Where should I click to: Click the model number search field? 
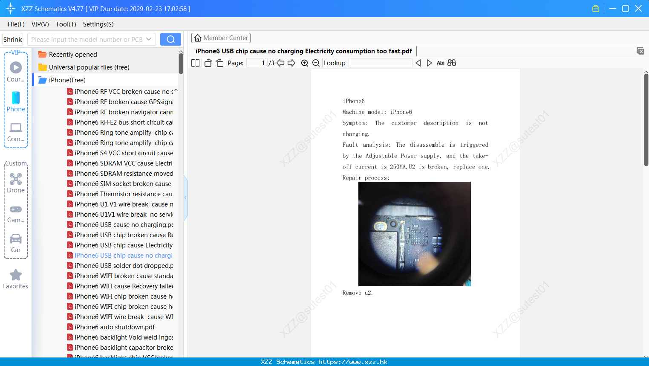(x=87, y=39)
